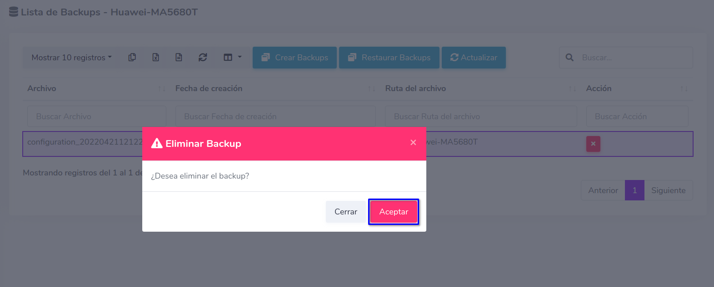The height and width of the screenshot is (287, 714).
Task: Open Mostrar 10 registros dropdown
Action: 71,58
